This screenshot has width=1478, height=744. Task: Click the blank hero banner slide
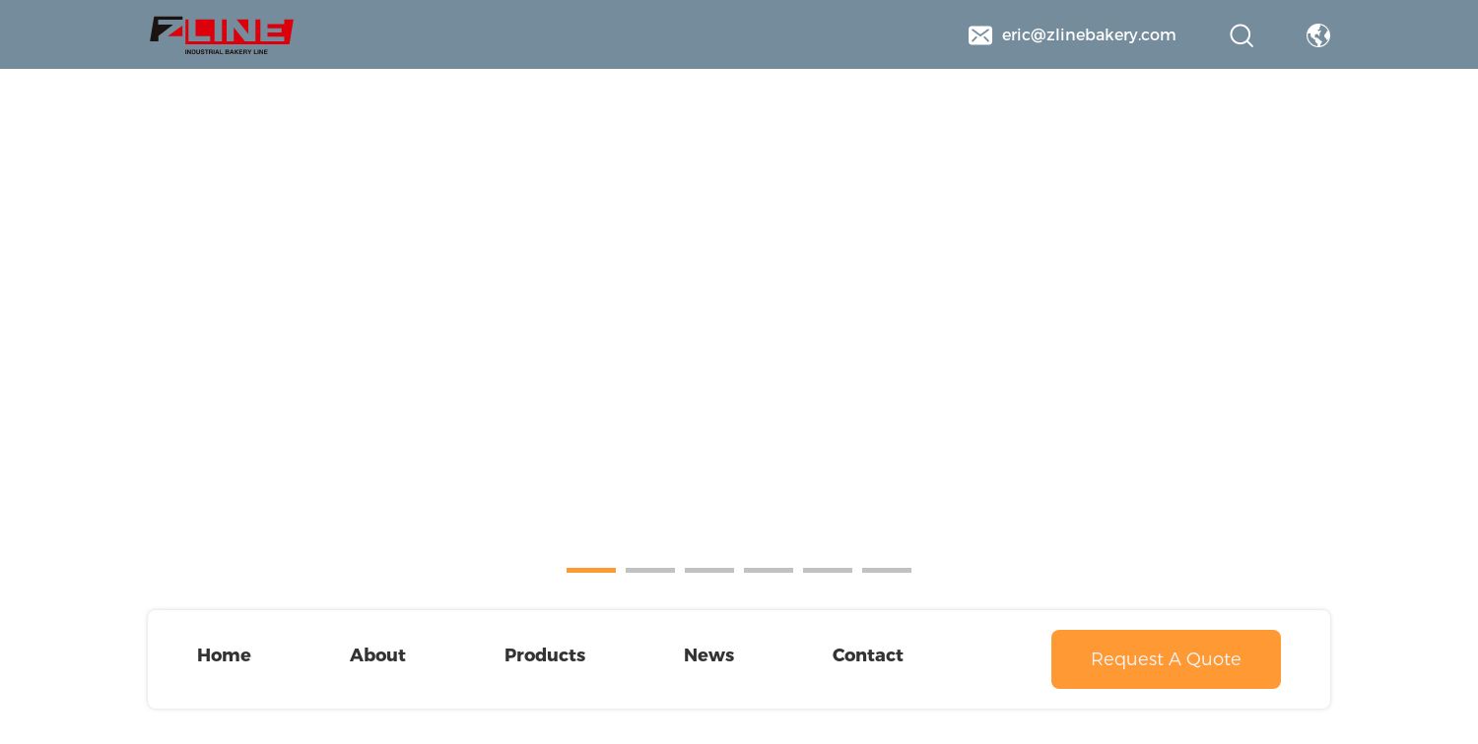[739, 315]
